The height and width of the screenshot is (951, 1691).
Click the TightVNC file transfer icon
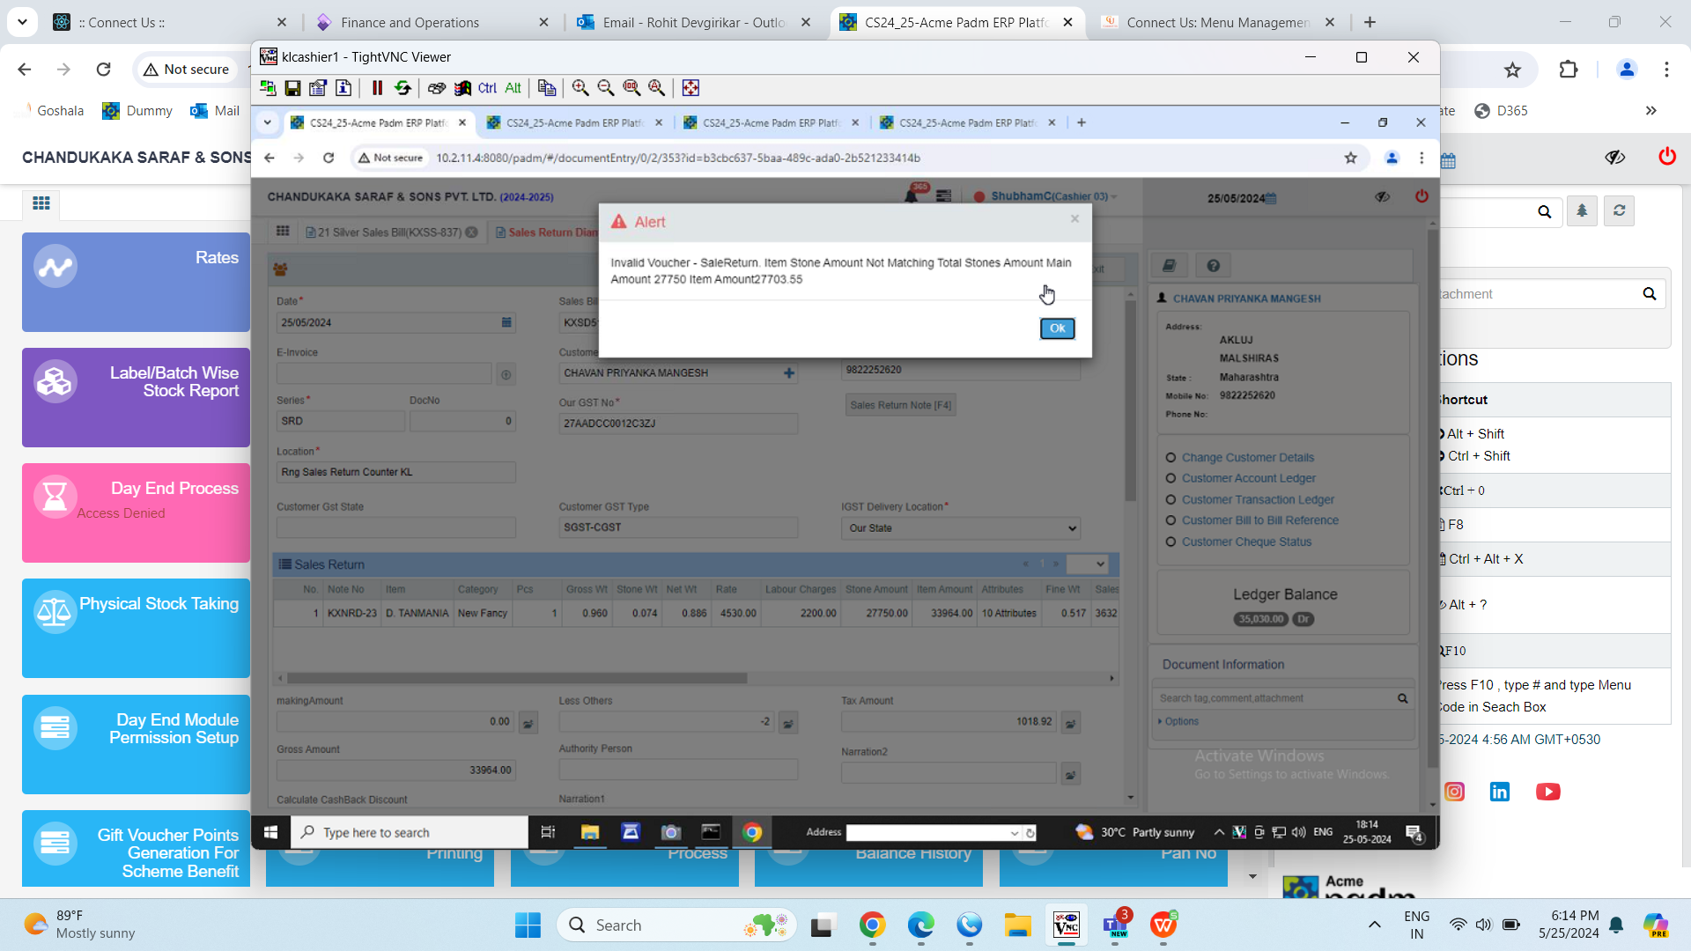click(547, 88)
